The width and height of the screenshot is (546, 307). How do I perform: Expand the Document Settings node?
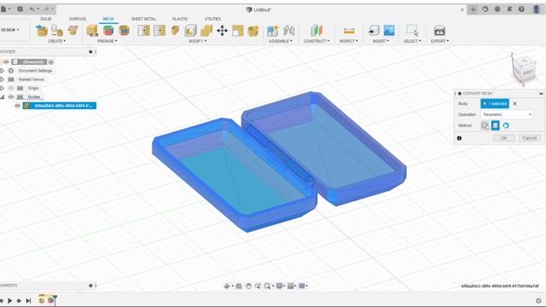click(2, 71)
